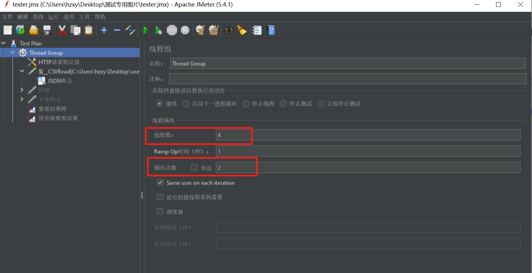This screenshot has width=532, height=273.
Task: Save the test plan with floppy icon
Action: coord(47,30)
